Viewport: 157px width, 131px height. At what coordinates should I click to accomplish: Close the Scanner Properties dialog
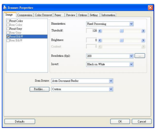tap(150, 8)
